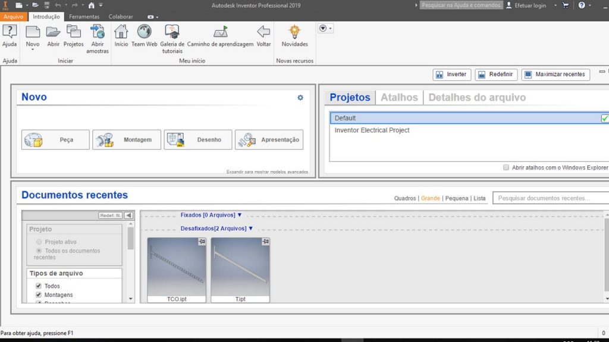The width and height of the screenshot is (609, 342).
Task: Toggle the Montagens checkbox
Action: click(x=39, y=295)
